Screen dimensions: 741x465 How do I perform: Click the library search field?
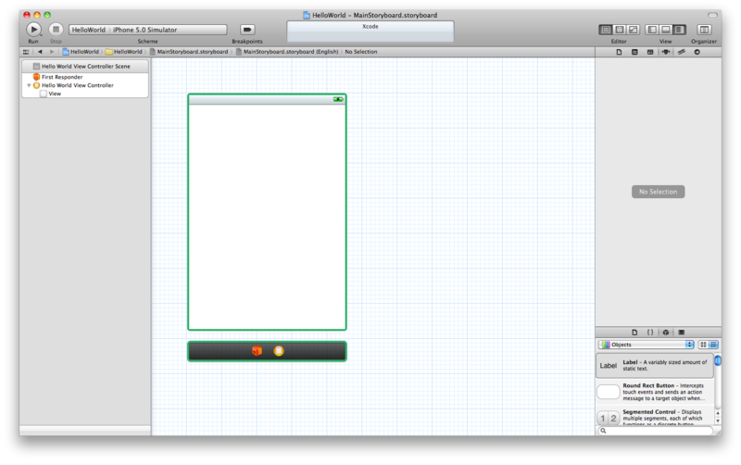click(655, 431)
